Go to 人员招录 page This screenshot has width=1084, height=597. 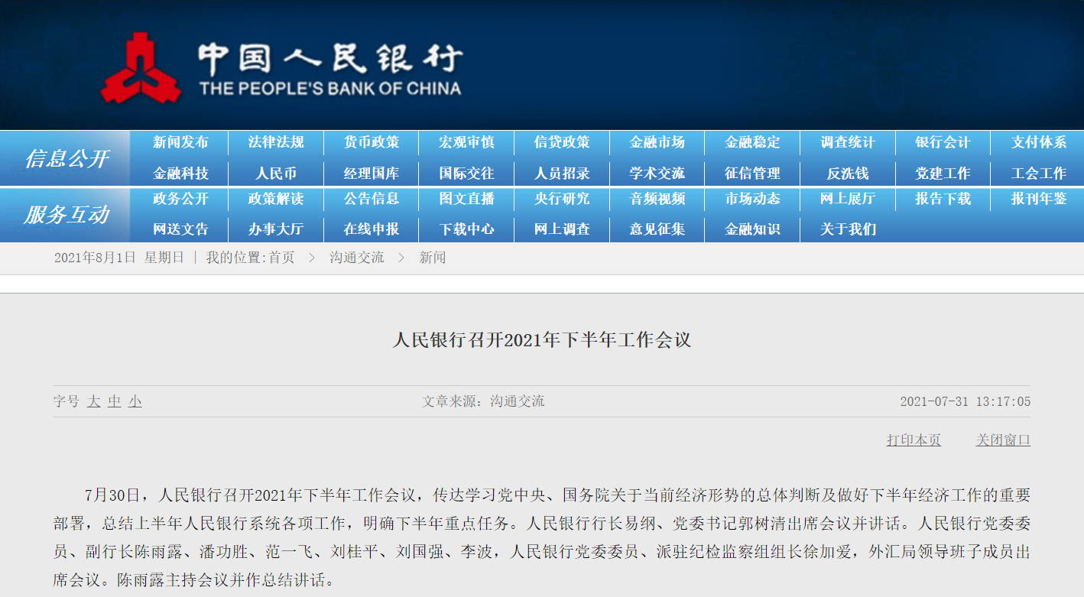click(562, 174)
